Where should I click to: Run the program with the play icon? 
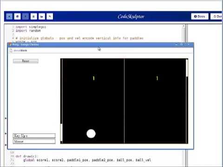9,16
